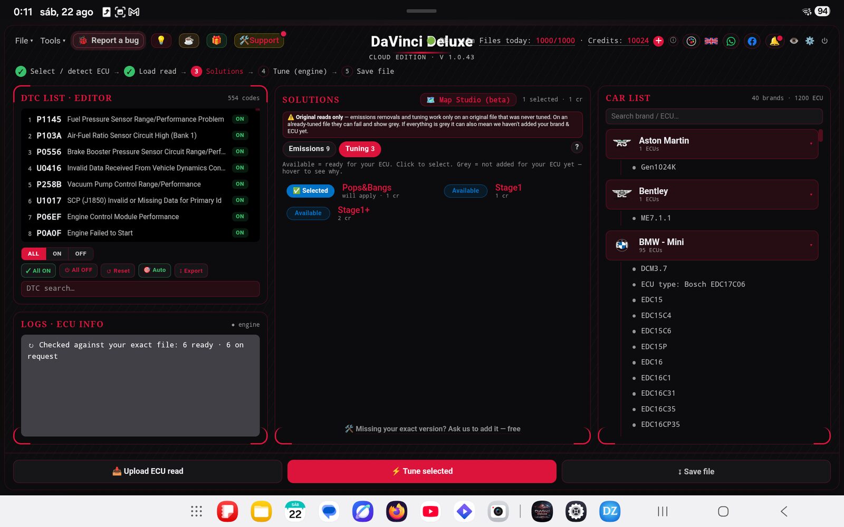The width and height of the screenshot is (844, 527).
Task: Open the Facebook page icon
Action: click(x=752, y=41)
